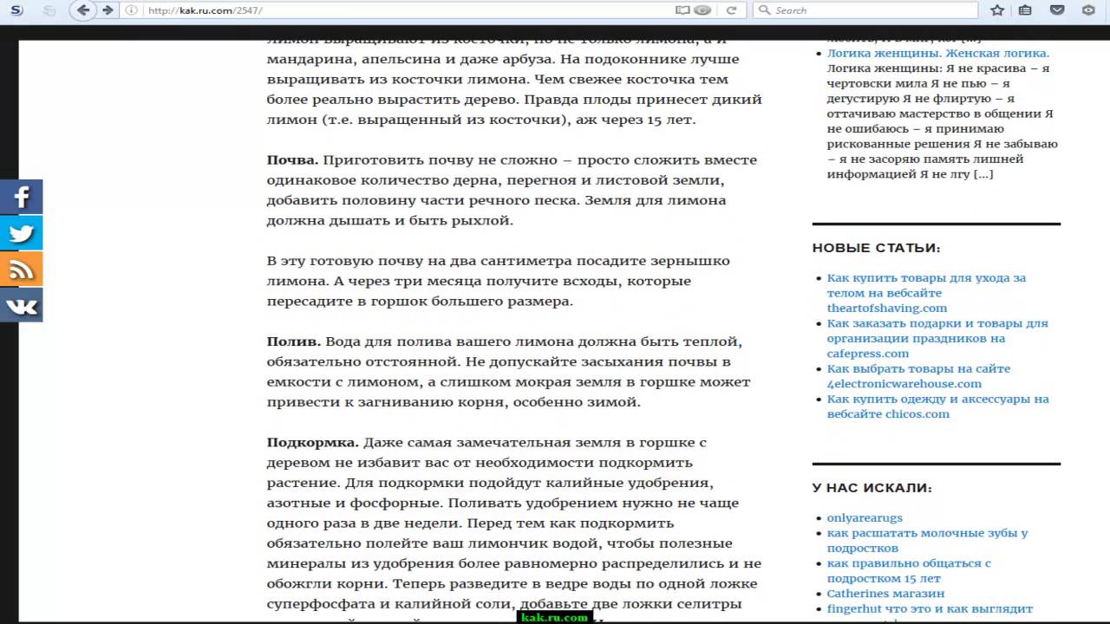Viewport: 1110px width, 624px height.
Task: Click the bookmark star icon
Action: [x=997, y=10]
